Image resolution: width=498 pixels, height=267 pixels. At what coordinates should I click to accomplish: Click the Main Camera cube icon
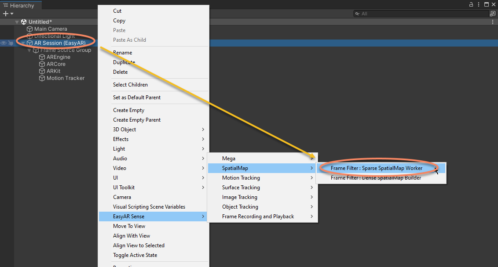pos(30,29)
